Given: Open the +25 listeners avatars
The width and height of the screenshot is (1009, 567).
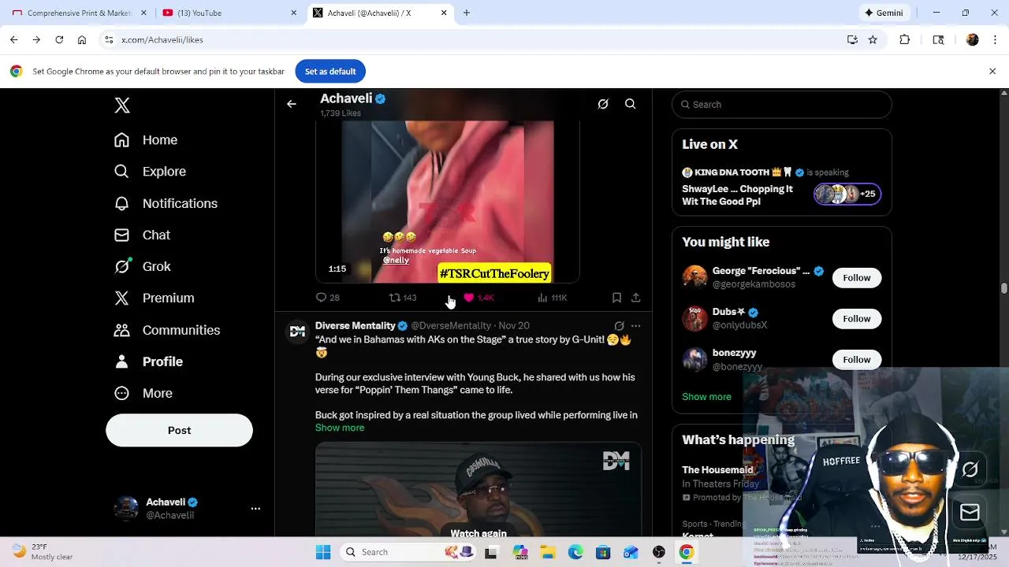Looking at the screenshot, I should coord(847,194).
